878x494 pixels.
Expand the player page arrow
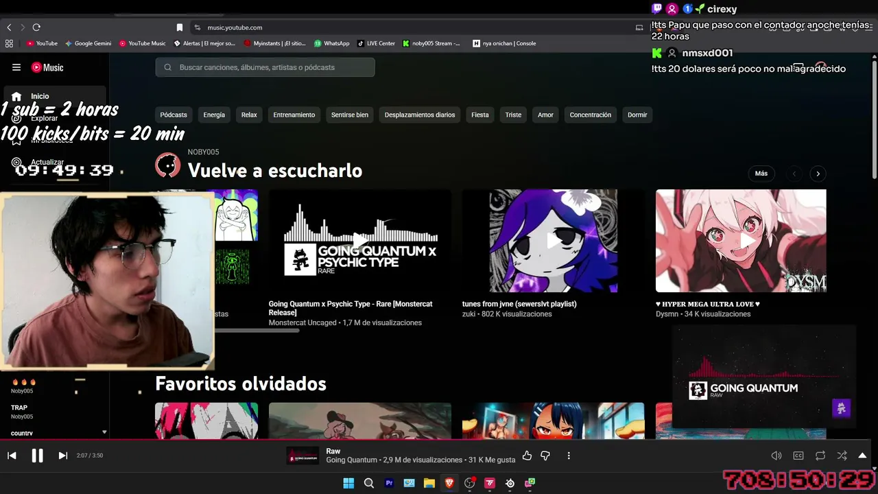[x=862, y=456]
